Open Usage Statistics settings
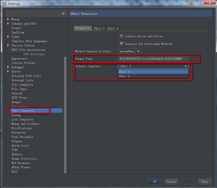This screenshot has height=188, width=217. [24, 159]
